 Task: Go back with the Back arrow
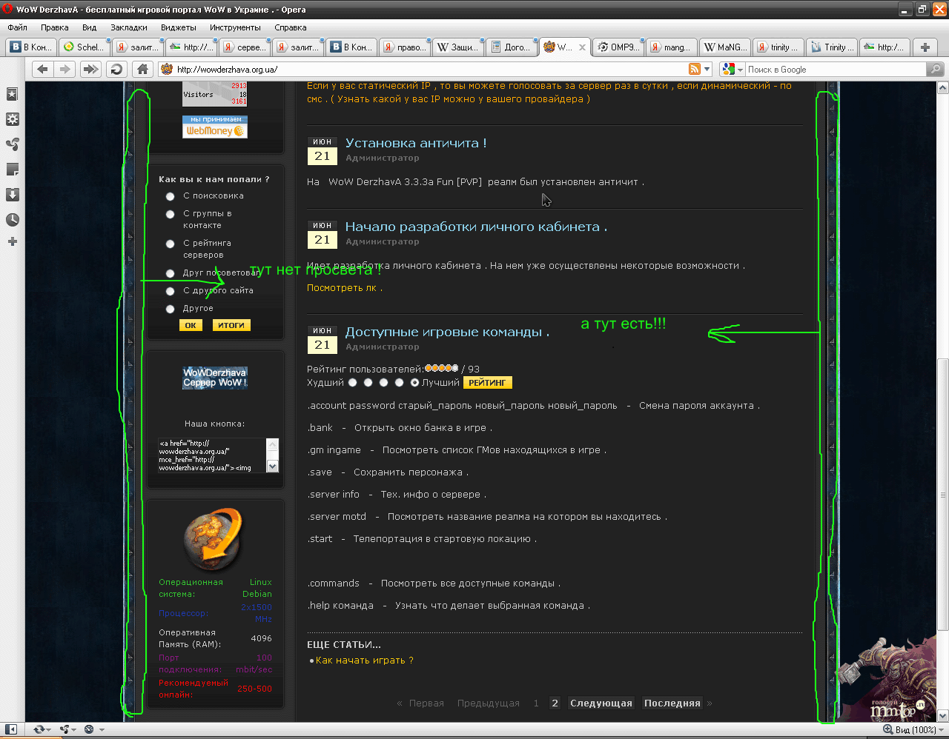[x=42, y=69]
